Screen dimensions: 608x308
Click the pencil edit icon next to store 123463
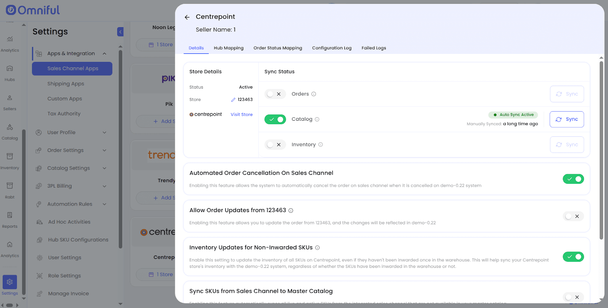click(x=233, y=100)
